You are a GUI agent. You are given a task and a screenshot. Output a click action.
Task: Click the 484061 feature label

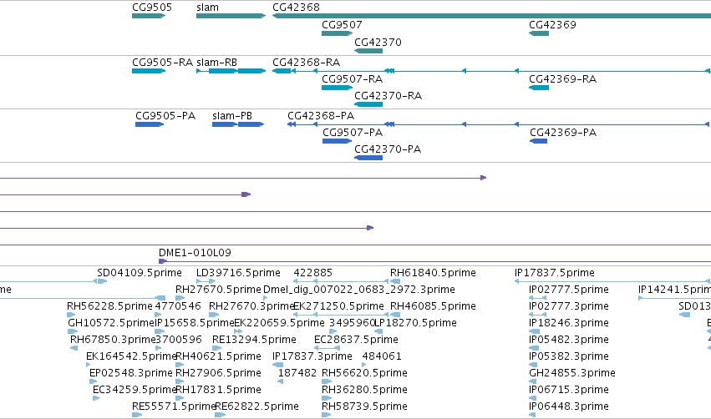(381, 356)
